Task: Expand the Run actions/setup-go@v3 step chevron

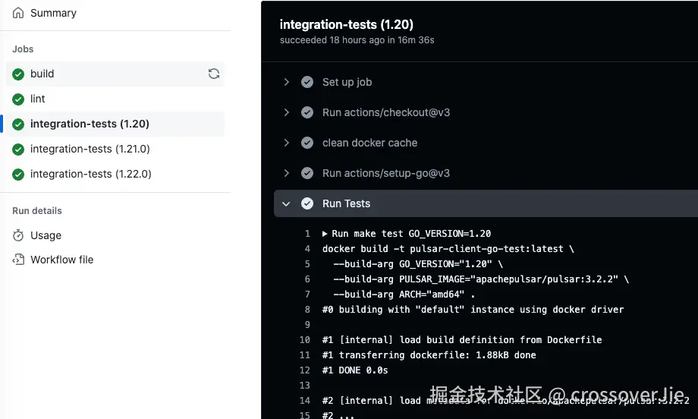Action: click(x=286, y=173)
